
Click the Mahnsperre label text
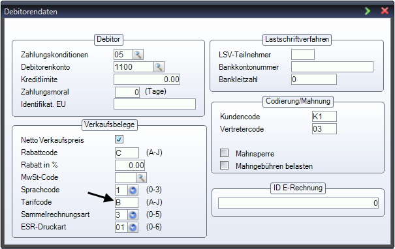click(x=255, y=154)
